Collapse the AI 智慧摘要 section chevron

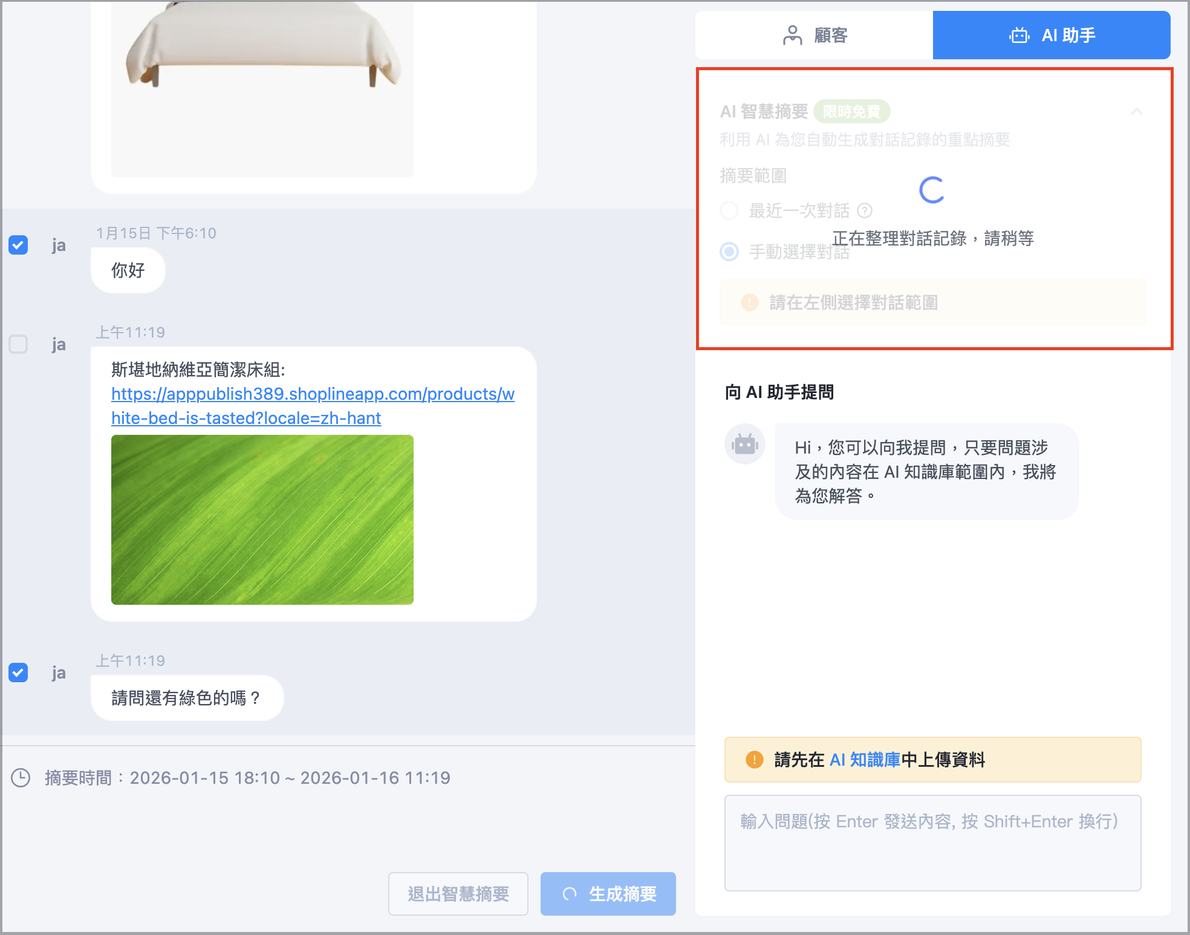click(1137, 112)
